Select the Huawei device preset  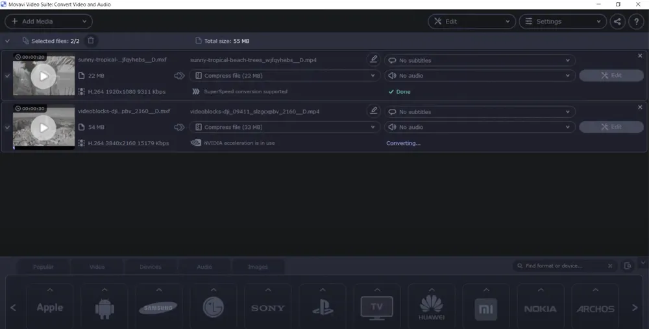coord(432,307)
